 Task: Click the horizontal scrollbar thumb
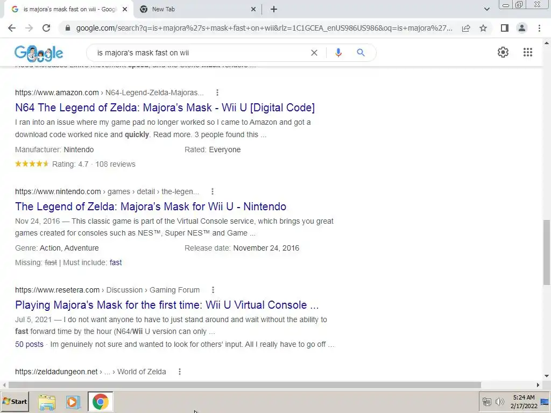tap(245, 385)
